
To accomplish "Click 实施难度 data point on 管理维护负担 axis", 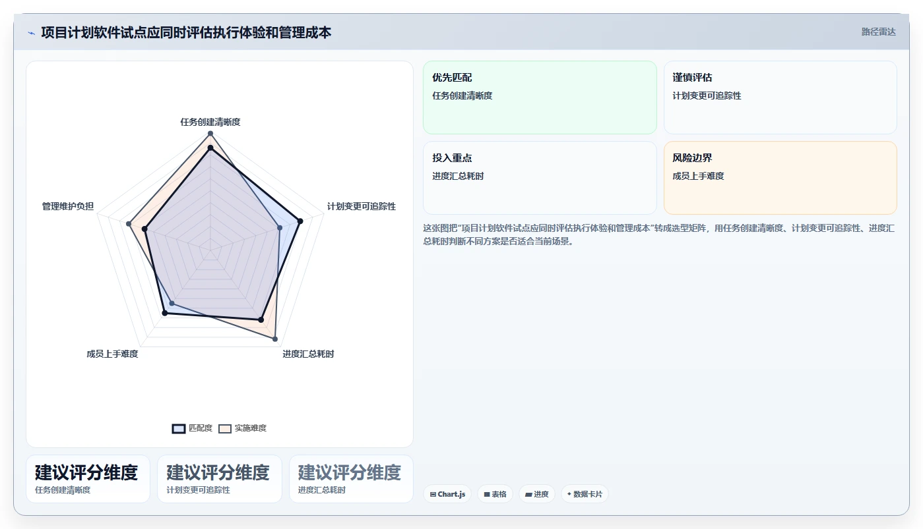I will (129, 224).
